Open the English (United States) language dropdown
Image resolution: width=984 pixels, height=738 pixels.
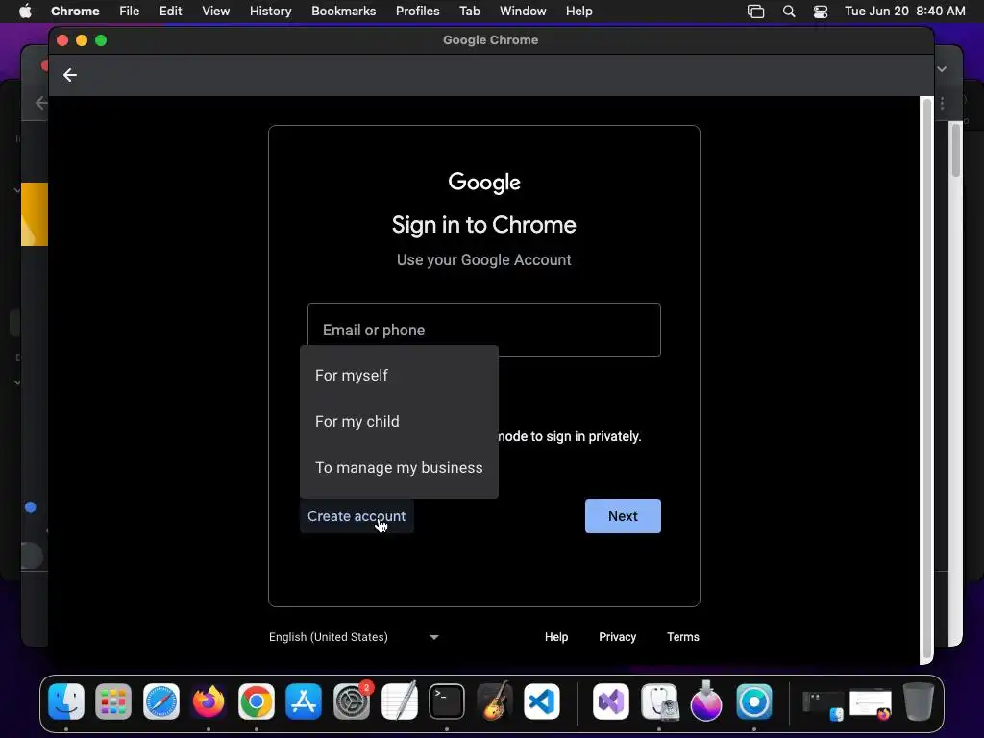[354, 637]
